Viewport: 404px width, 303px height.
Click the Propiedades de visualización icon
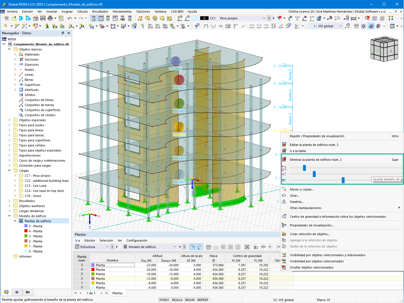(x=284, y=225)
